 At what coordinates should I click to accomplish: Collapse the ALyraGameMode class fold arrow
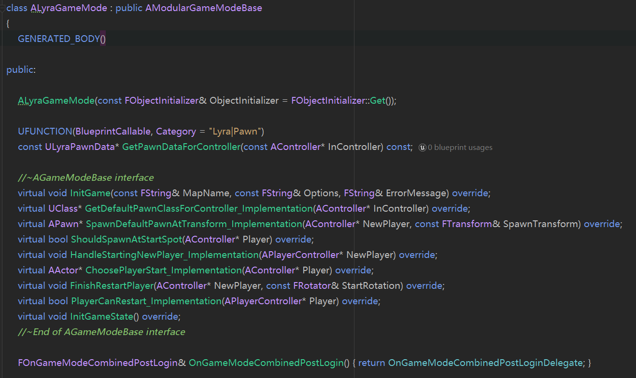click(x=2, y=8)
